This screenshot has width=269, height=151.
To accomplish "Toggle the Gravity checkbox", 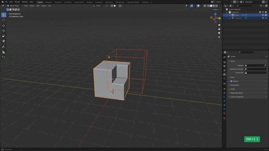I will [x=231, y=81].
